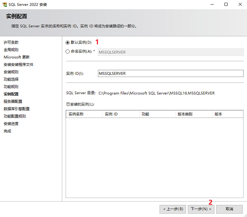Click the 实例 ID column header
Viewport: 247px width, 217px height.
click(121, 114)
